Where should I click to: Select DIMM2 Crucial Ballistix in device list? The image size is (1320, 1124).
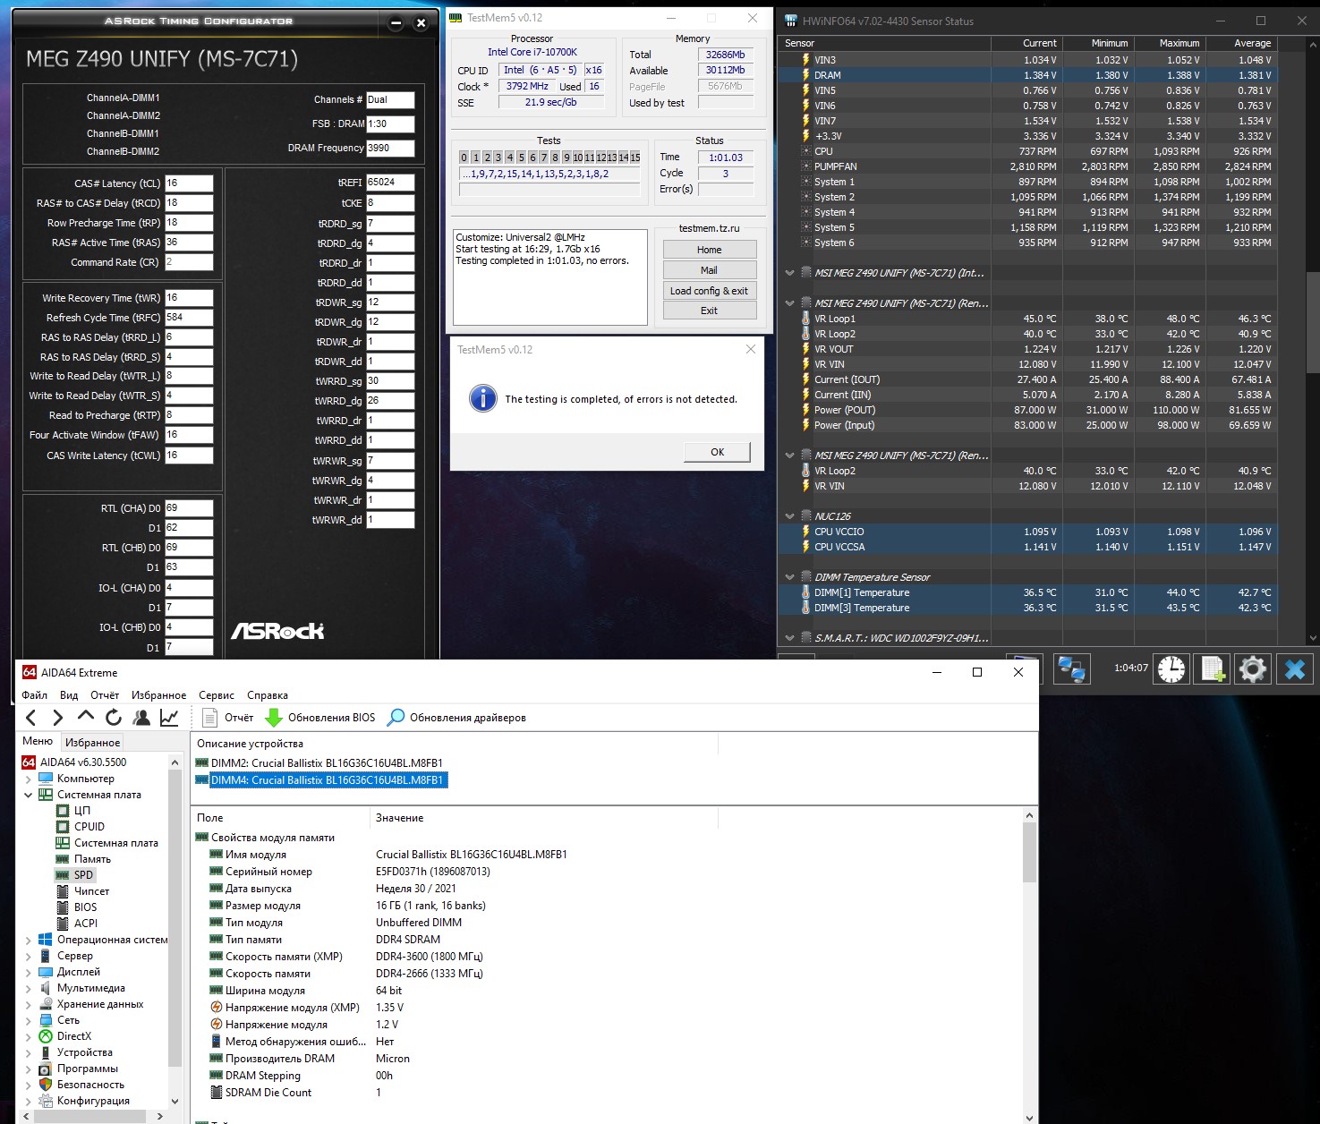[326, 763]
